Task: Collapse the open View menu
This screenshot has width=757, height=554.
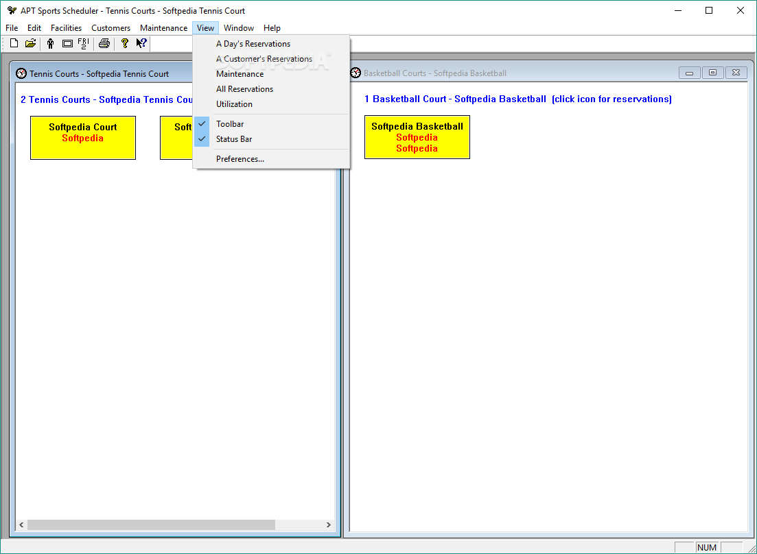Action: click(205, 28)
